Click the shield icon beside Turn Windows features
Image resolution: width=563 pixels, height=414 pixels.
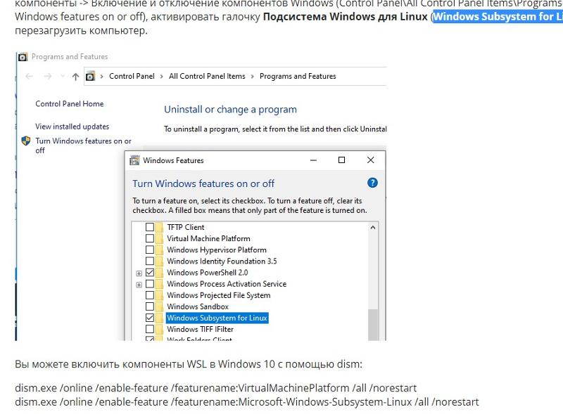click(x=26, y=141)
